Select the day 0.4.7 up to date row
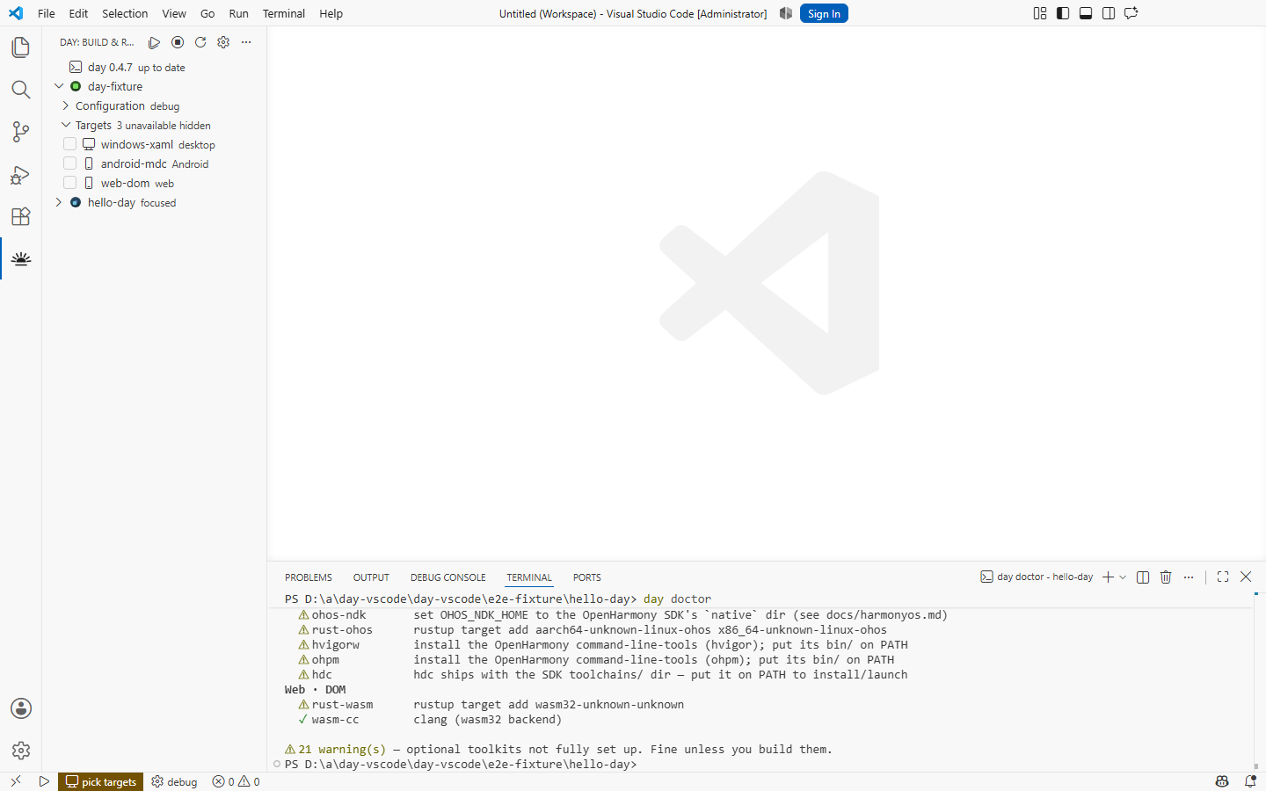Image resolution: width=1266 pixels, height=791 pixels. click(154, 67)
